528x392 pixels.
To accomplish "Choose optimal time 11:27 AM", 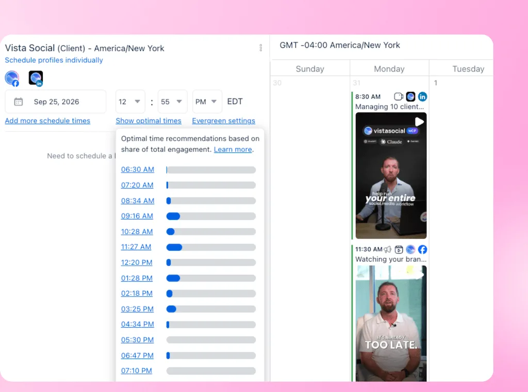I will tap(136, 247).
